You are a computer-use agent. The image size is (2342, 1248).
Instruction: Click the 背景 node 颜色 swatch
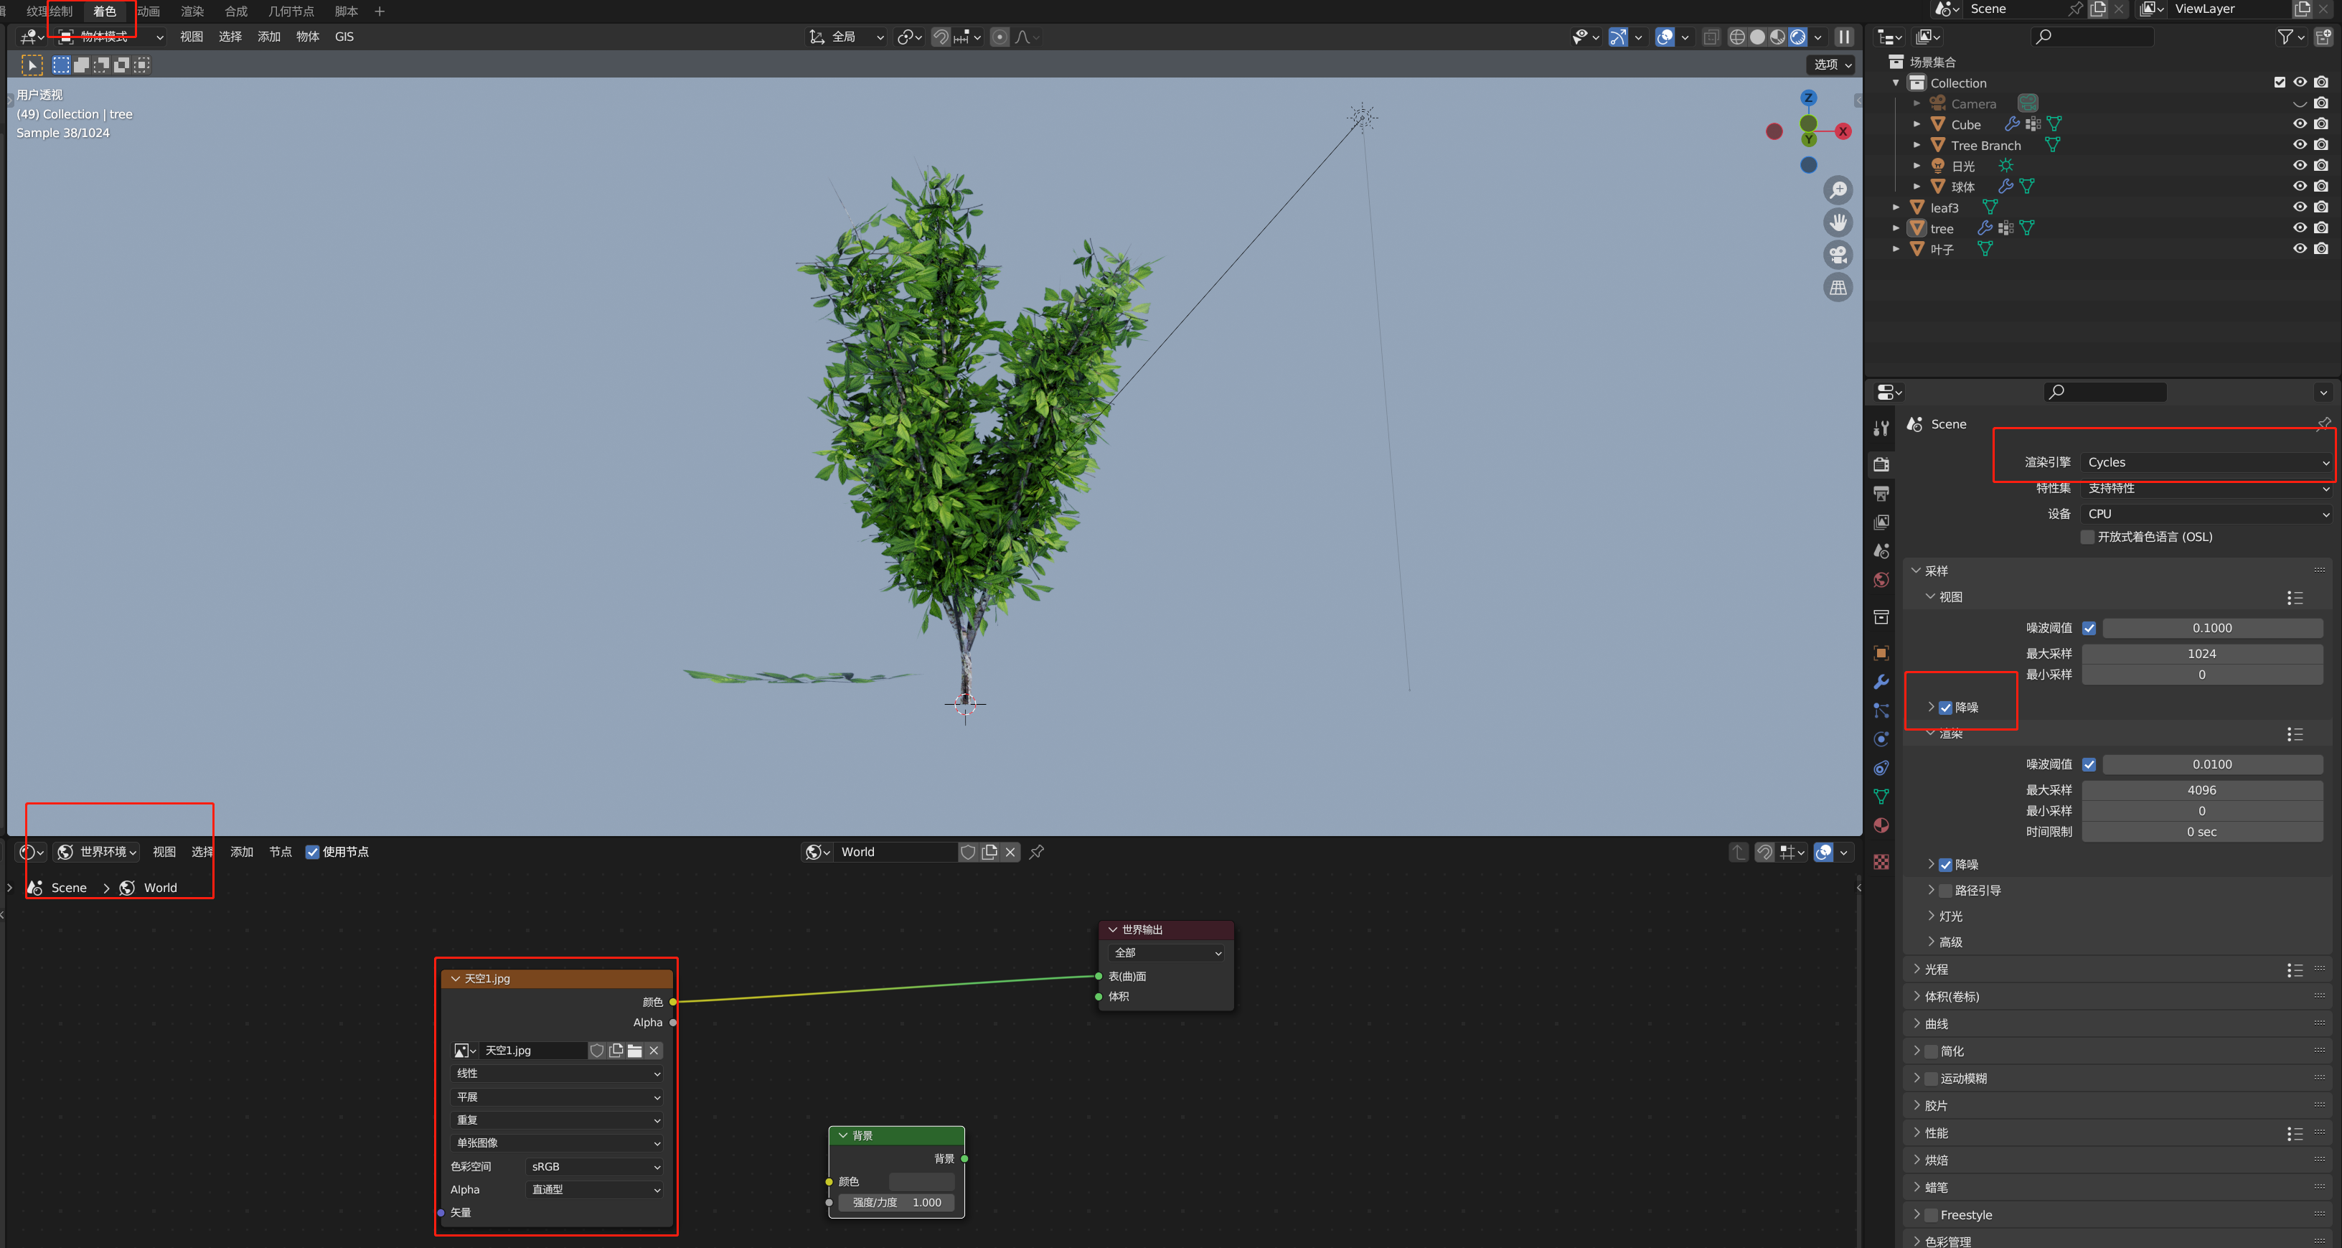pos(921,1181)
